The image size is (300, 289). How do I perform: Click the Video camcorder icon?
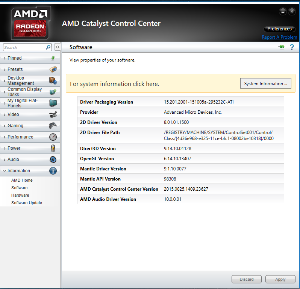point(53,114)
